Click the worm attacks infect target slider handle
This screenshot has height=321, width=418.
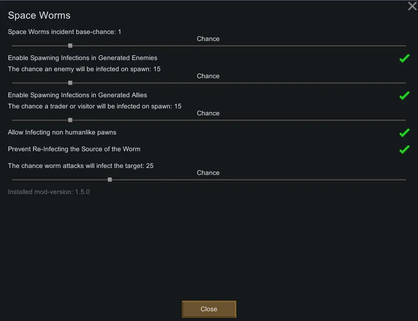coord(110,180)
